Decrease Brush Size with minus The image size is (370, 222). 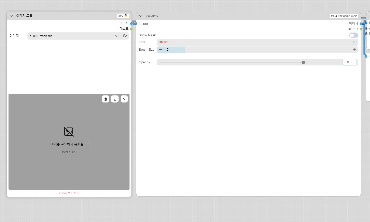[x=161, y=50]
